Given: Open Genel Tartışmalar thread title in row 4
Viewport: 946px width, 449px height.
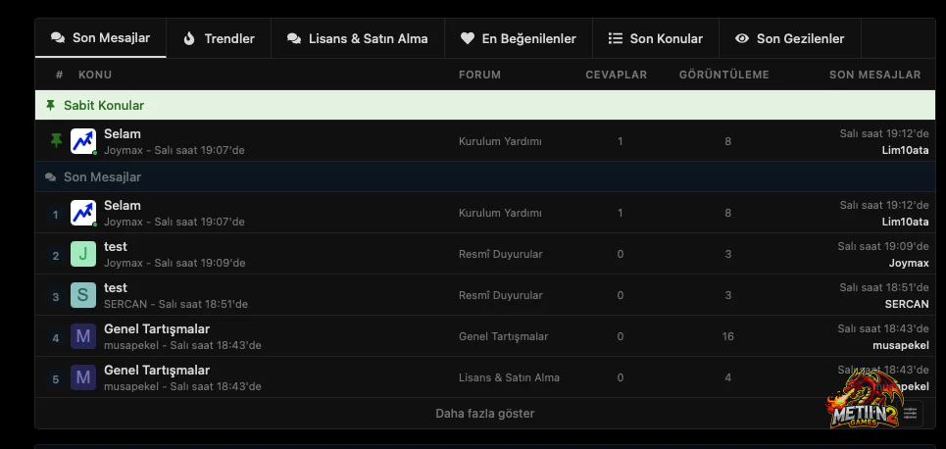Looking at the screenshot, I should 157,328.
